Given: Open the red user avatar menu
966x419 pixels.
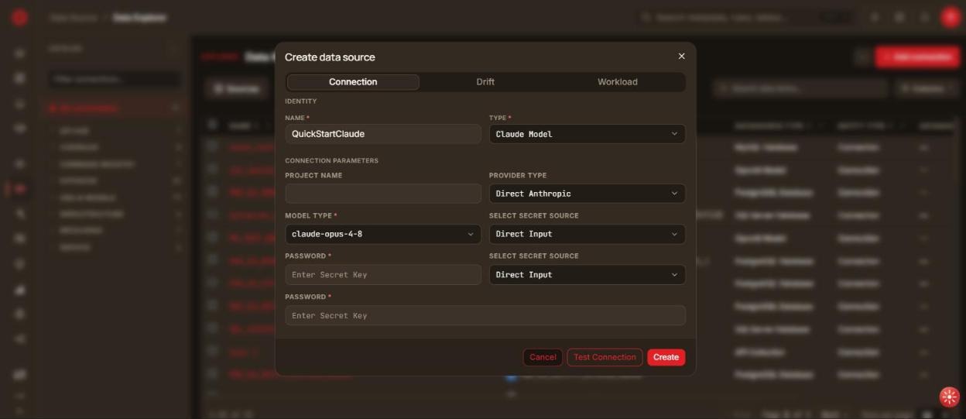Looking at the screenshot, I should [x=951, y=17].
